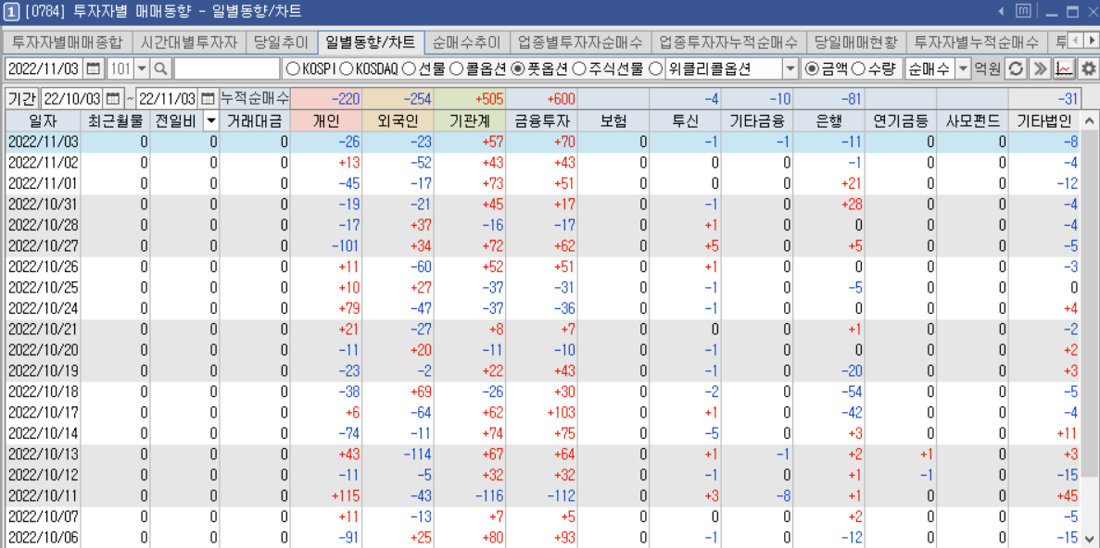Select the 2022/11/03 row date cell
The width and height of the screenshot is (1100, 548).
[x=43, y=143]
